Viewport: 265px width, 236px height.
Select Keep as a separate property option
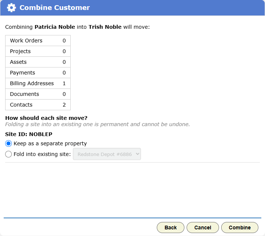8,143
